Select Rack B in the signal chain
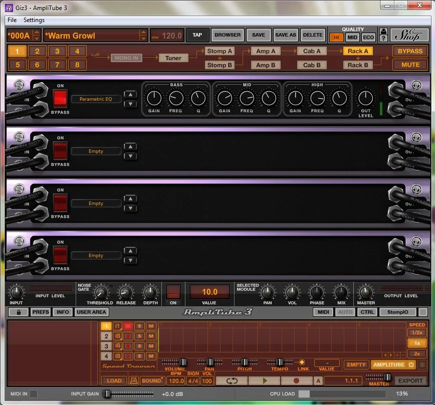 (x=358, y=65)
